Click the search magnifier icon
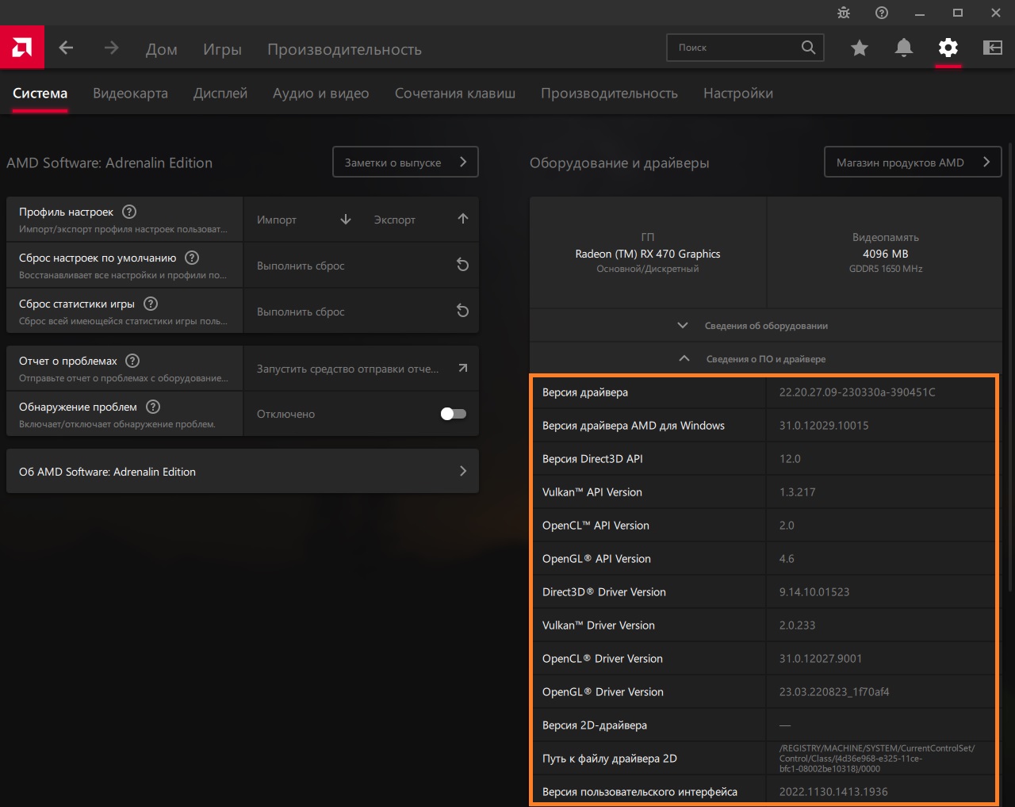1015x807 pixels. click(x=808, y=48)
